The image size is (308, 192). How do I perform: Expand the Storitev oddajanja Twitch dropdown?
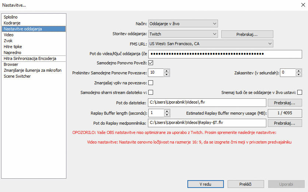pyautogui.click(x=183, y=34)
